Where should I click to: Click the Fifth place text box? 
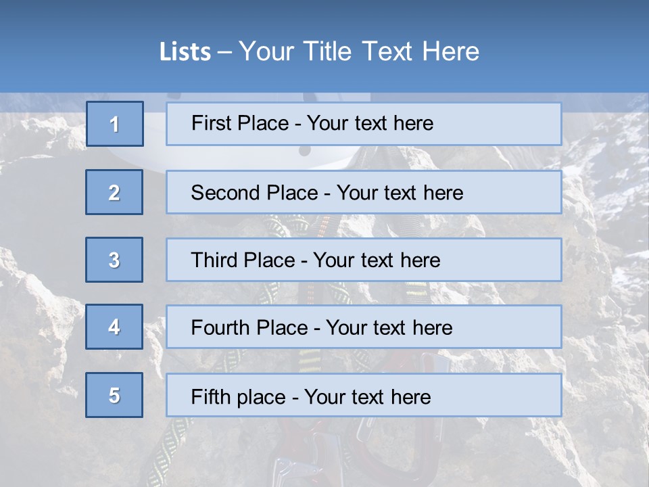tap(364, 395)
